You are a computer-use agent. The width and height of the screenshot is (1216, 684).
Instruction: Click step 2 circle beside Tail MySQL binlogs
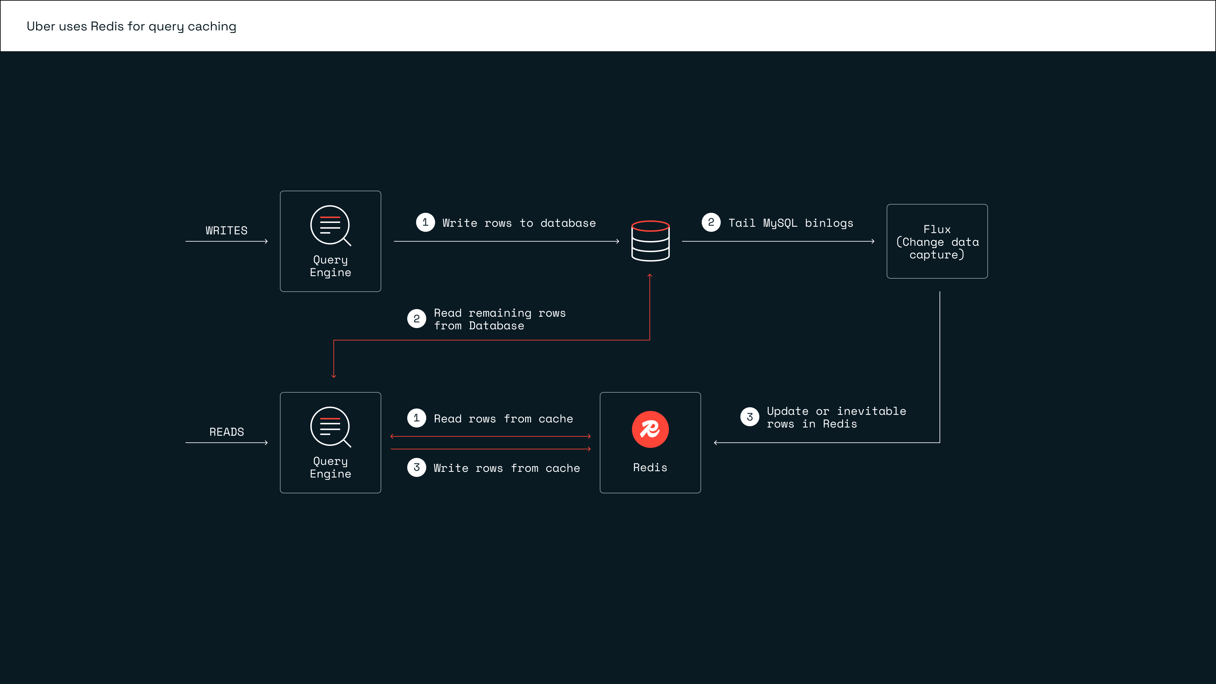[711, 222]
